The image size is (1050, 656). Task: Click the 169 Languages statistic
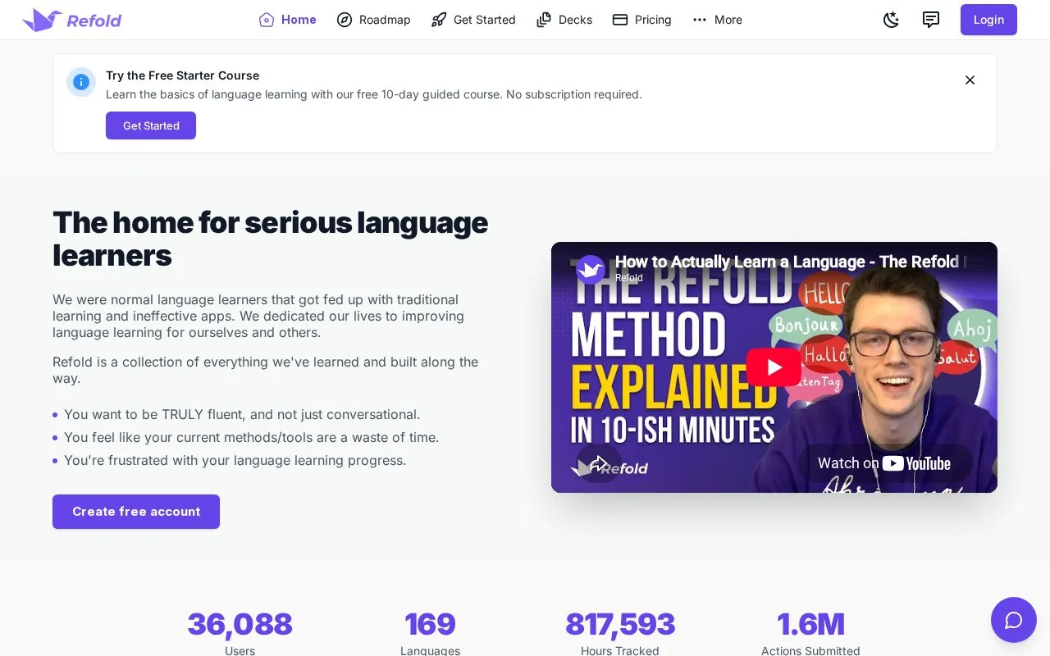(x=430, y=633)
